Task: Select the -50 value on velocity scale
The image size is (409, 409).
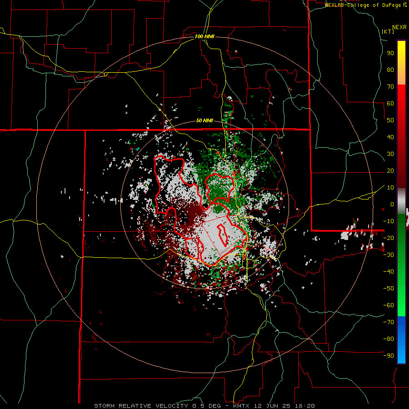Action: [389, 289]
